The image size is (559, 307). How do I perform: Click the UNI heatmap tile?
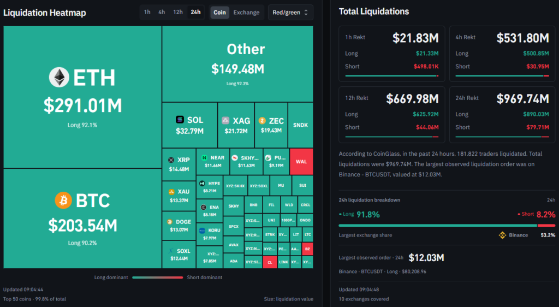click(x=271, y=220)
